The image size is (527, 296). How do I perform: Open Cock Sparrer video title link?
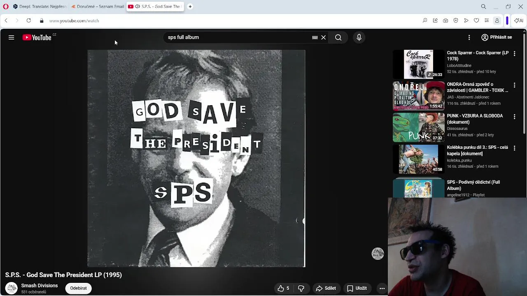tap(478, 56)
